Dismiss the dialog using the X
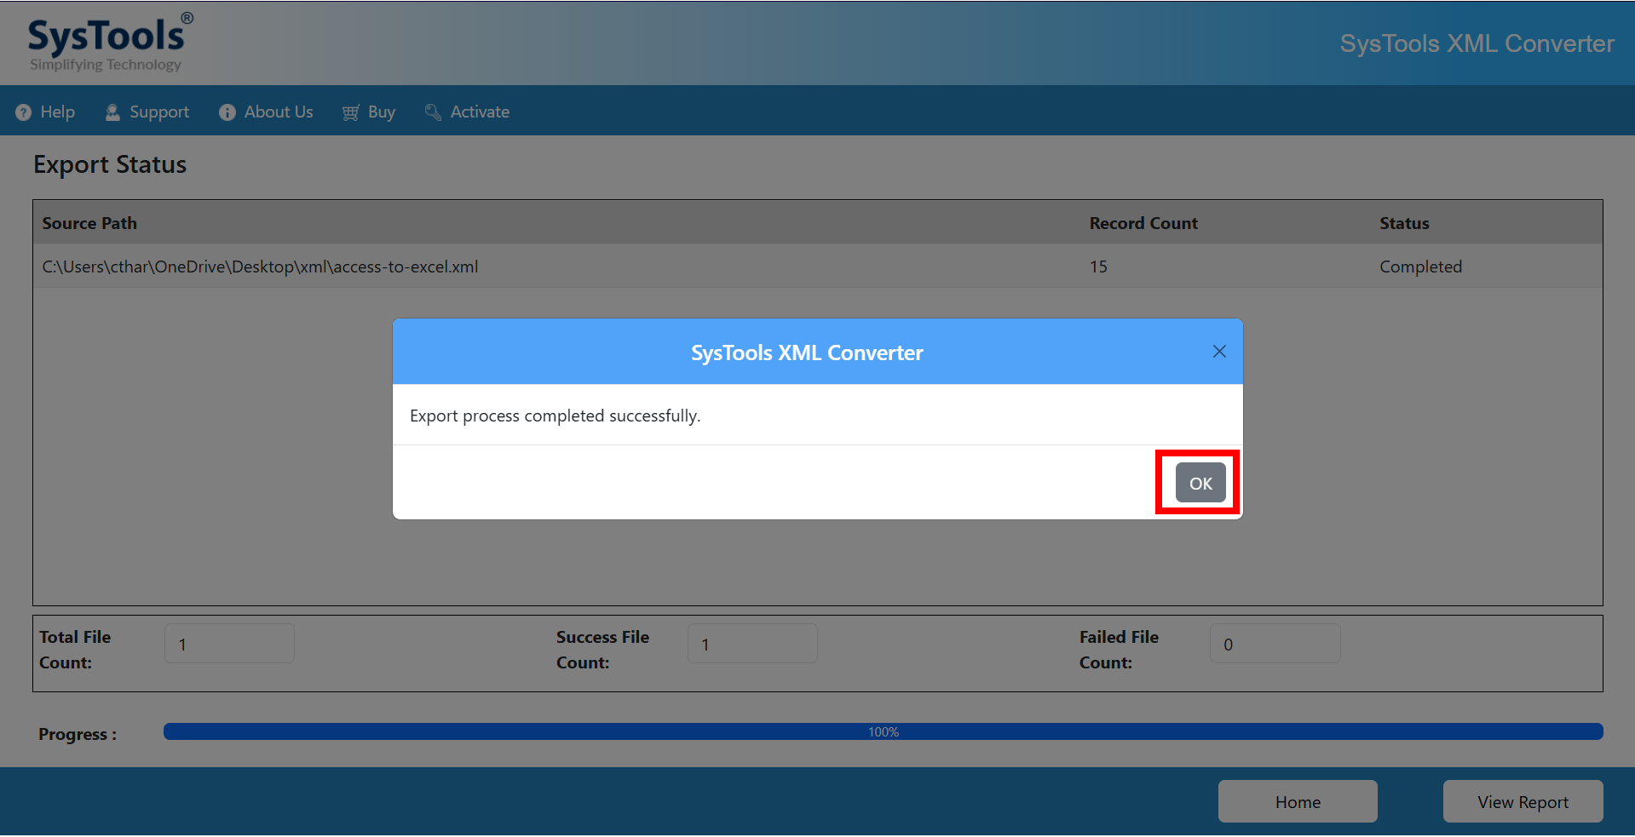This screenshot has width=1635, height=837. tap(1218, 351)
